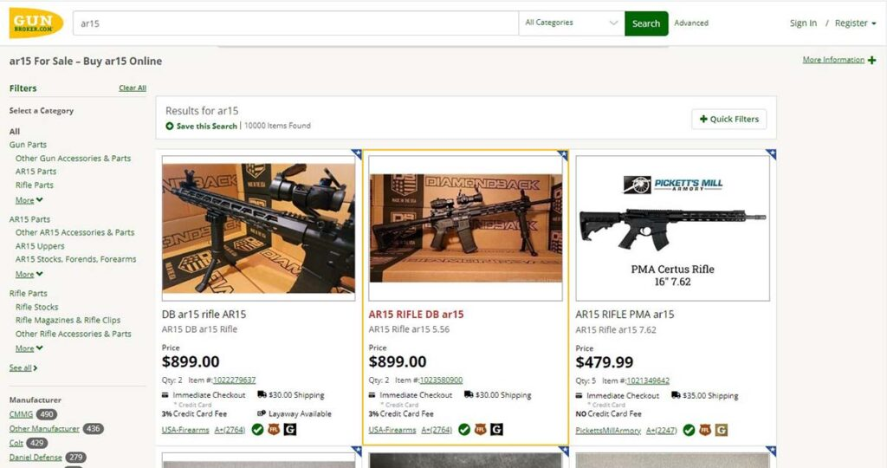Open A+(2764) rating on item 1023580900
887x468 pixels.
(437, 430)
